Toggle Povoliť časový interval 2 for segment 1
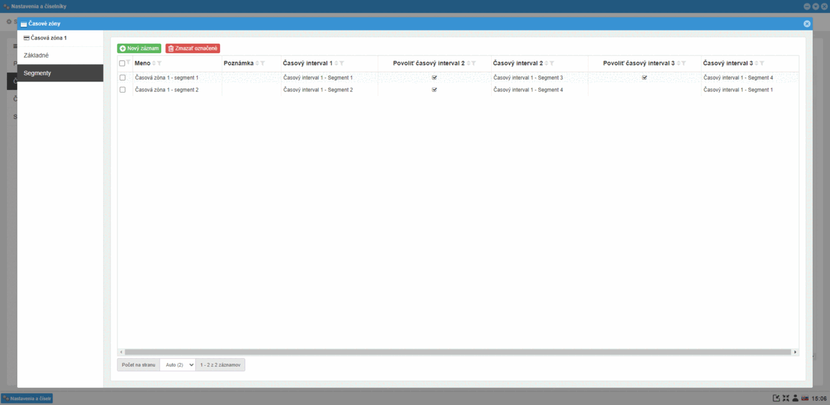 click(434, 77)
